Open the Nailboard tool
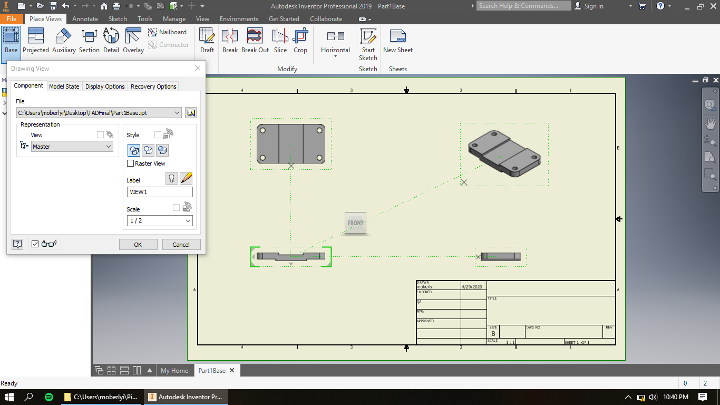This screenshot has height=405, width=720. (168, 32)
